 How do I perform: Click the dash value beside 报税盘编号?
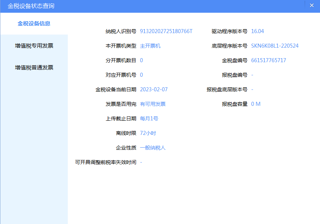252,75
